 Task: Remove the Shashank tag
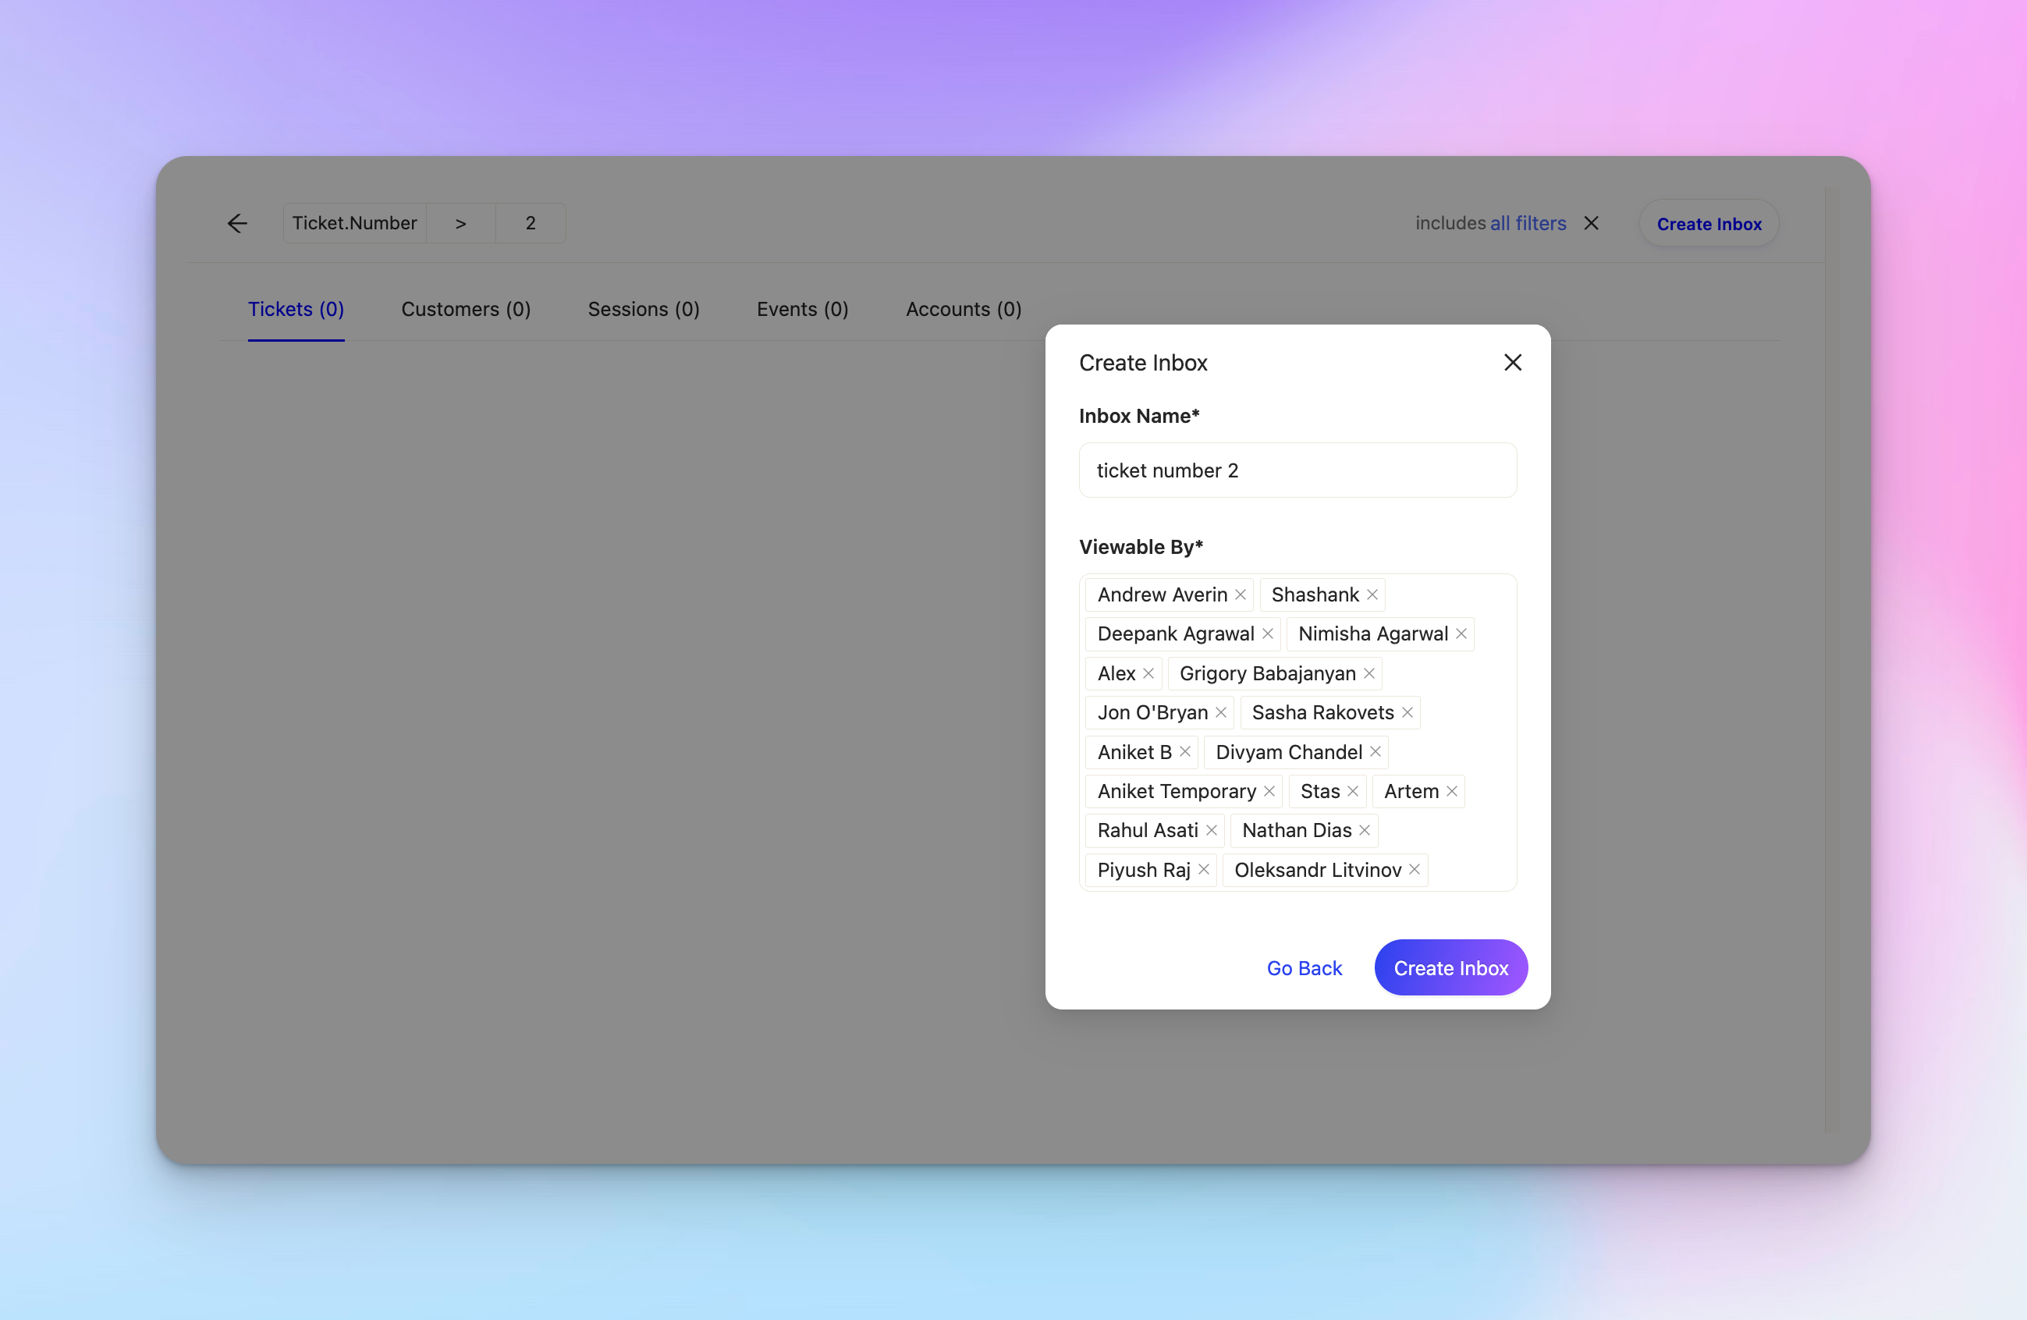(1372, 594)
